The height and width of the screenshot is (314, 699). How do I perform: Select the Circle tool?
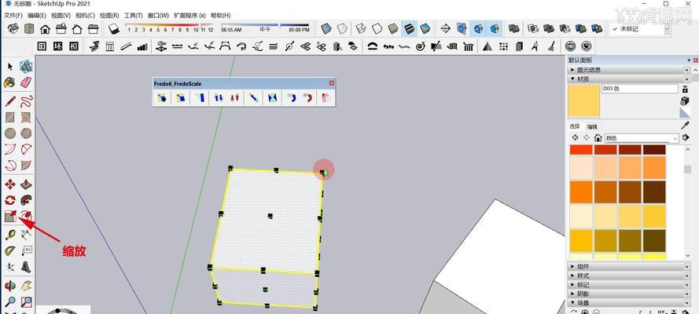click(10, 133)
